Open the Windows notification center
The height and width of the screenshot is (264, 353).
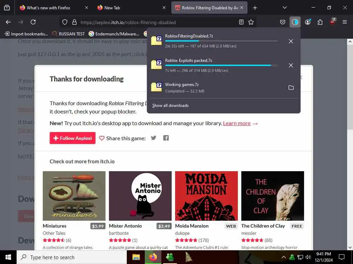[x=342, y=257]
